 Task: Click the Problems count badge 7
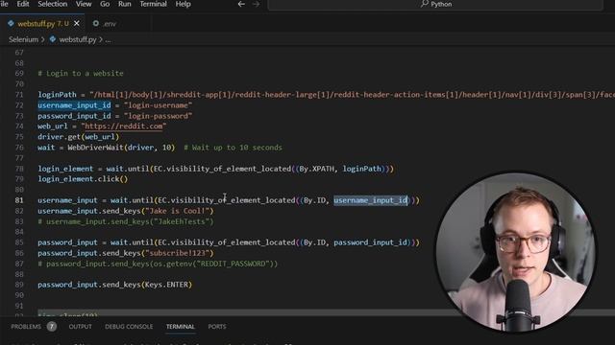51,326
